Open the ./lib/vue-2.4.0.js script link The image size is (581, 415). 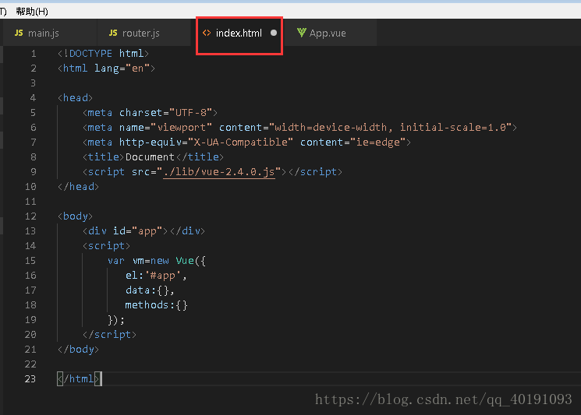click(x=219, y=172)
